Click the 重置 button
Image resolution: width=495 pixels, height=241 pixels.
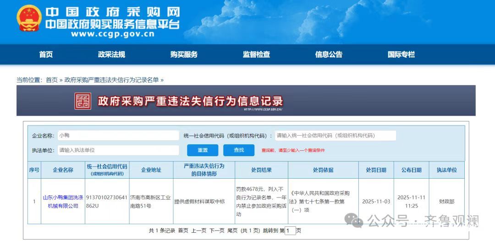203,150
